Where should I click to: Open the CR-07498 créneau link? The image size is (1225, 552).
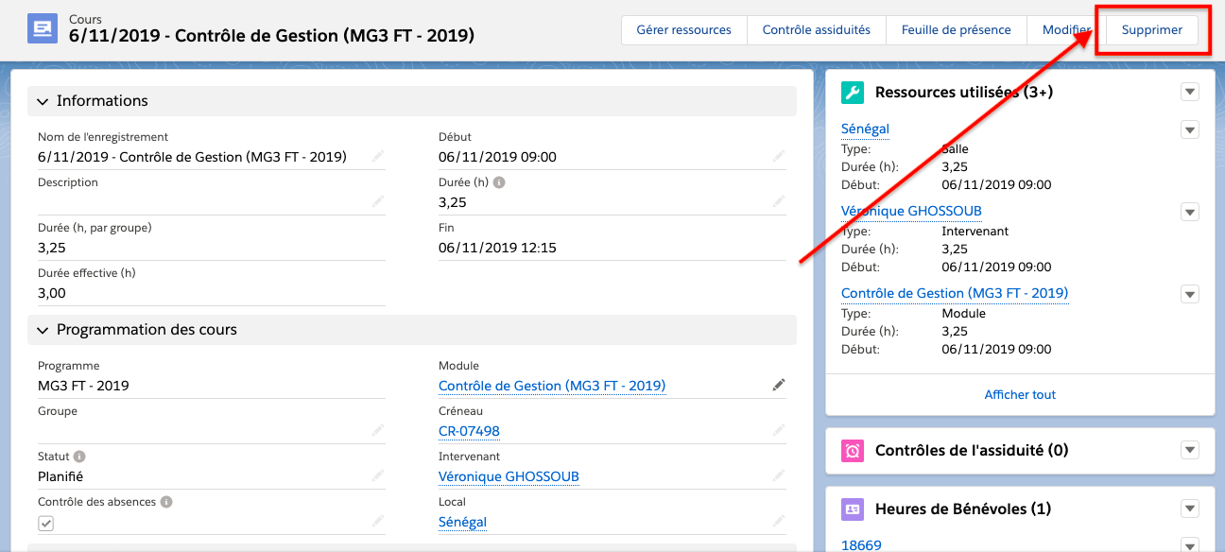tap(469, 431)
